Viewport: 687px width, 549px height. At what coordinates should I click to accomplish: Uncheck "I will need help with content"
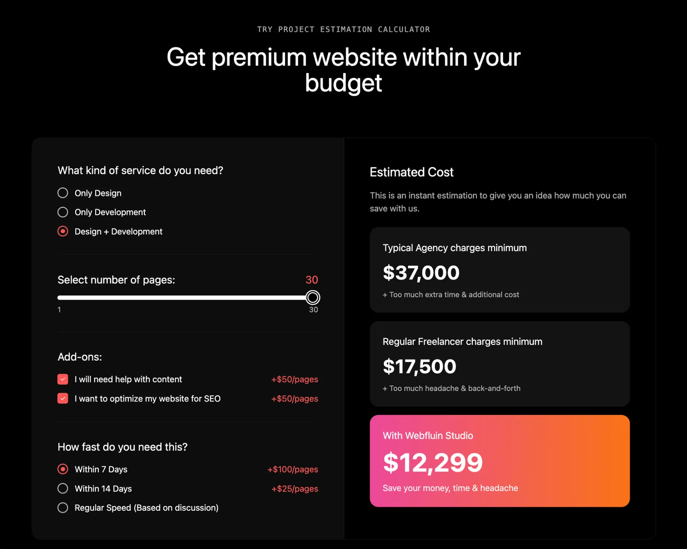click(63, 379)
